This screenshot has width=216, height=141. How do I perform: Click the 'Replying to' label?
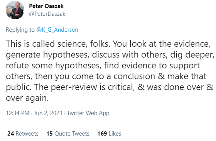click(20, 30)
